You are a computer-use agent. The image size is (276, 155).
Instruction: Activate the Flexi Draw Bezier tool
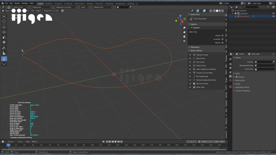(4, 59)
